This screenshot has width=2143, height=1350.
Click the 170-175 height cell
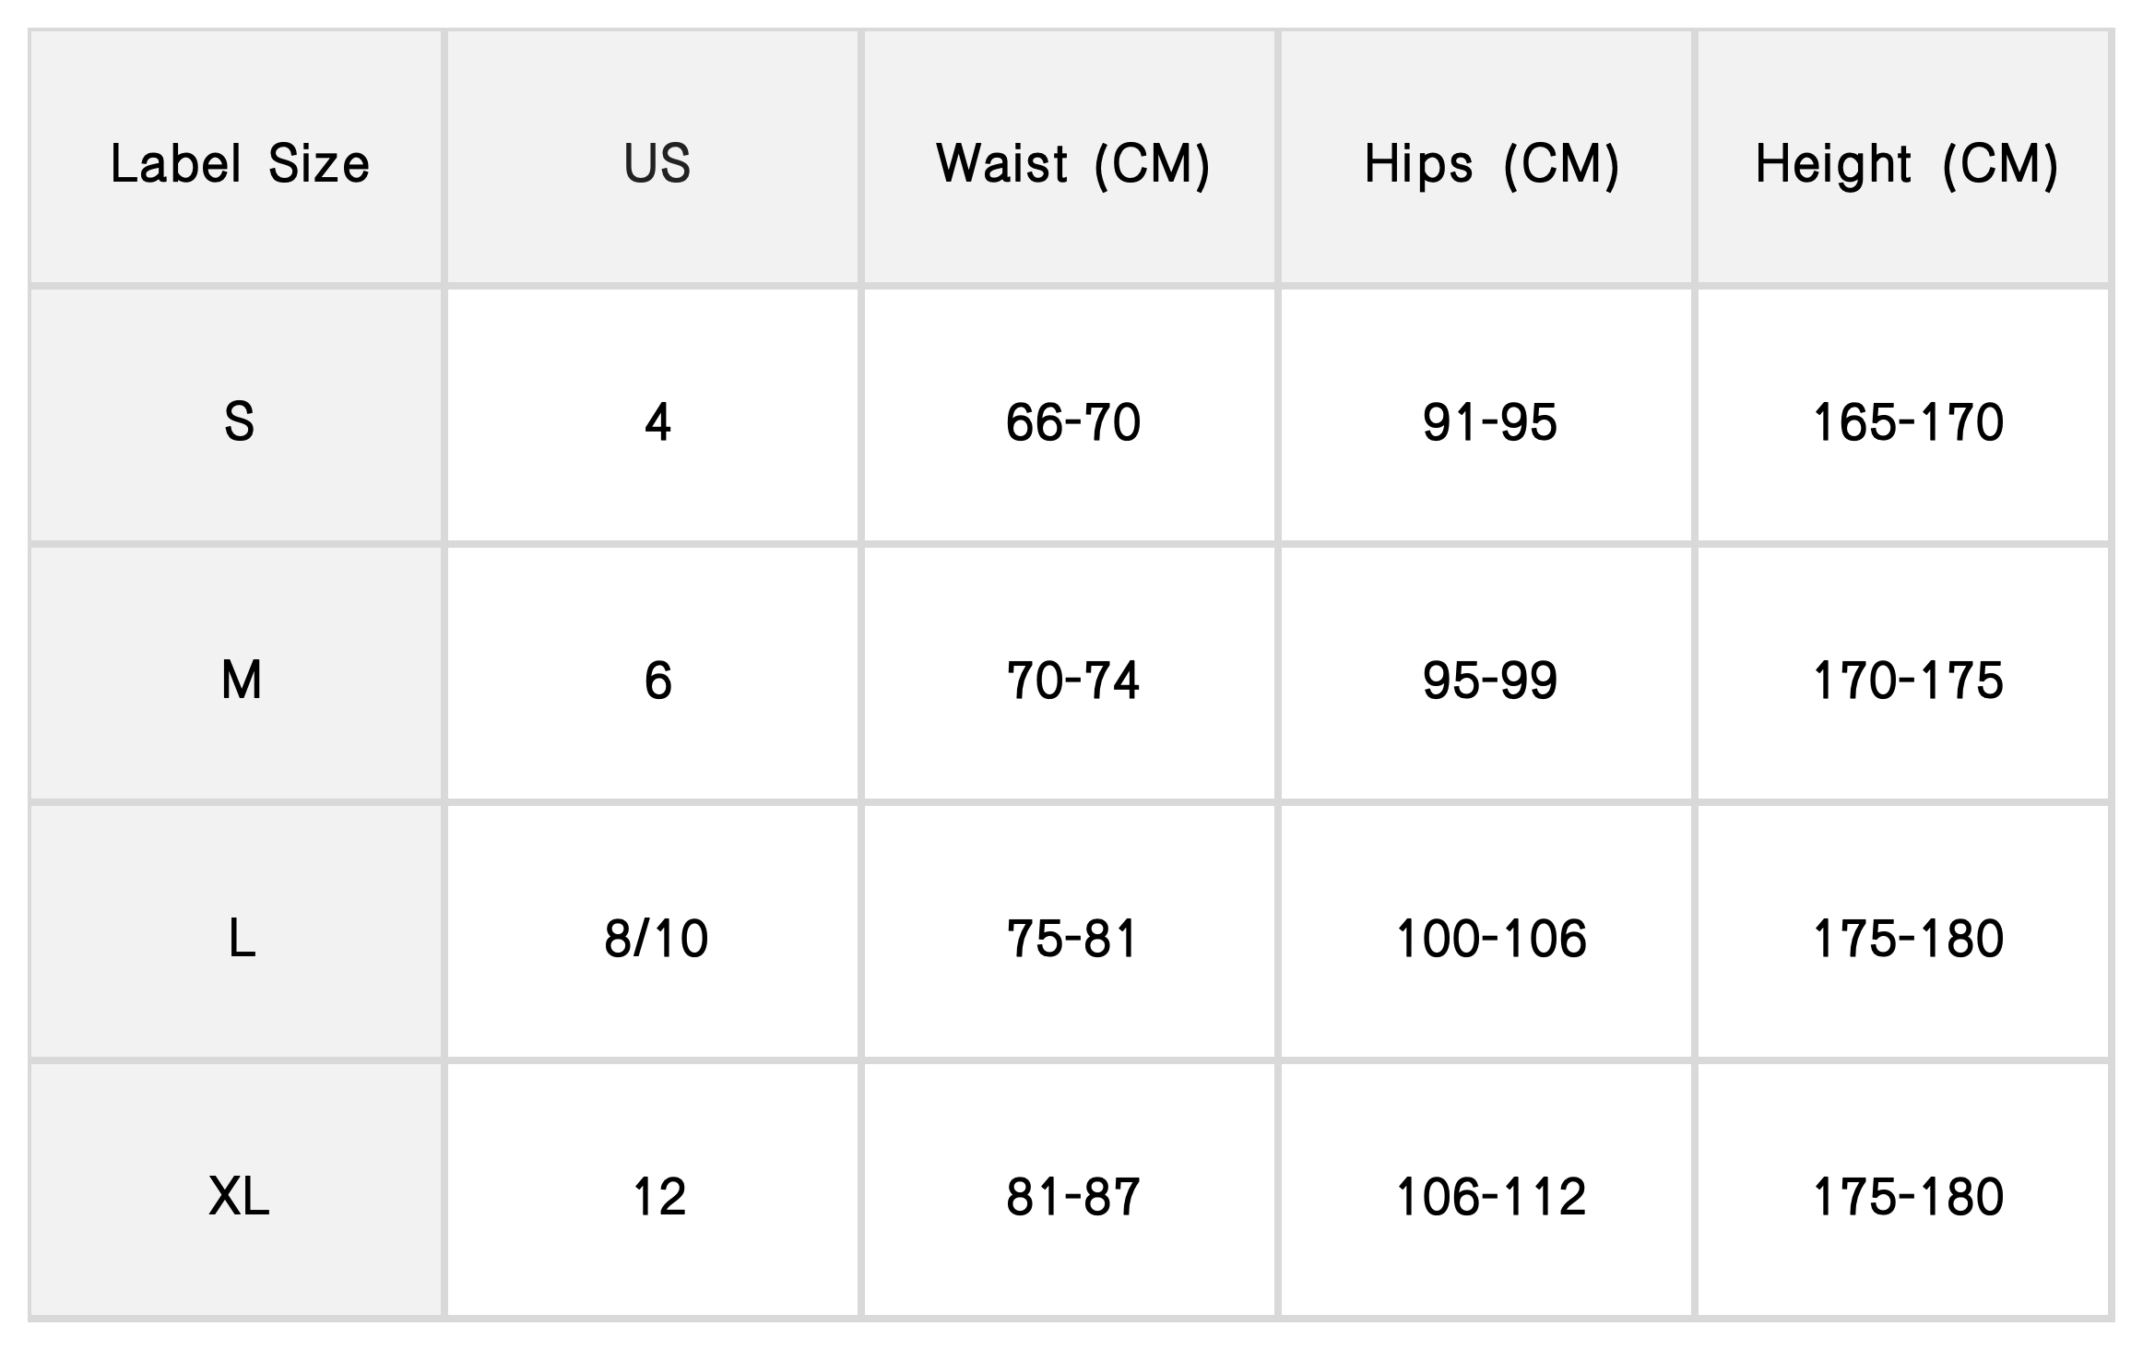1907,681
